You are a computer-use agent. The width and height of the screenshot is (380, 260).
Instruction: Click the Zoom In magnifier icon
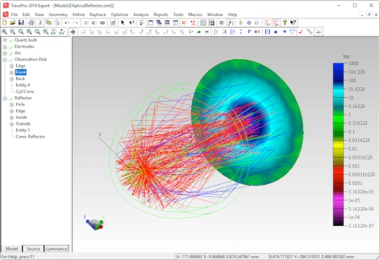[x=5, y=31]
